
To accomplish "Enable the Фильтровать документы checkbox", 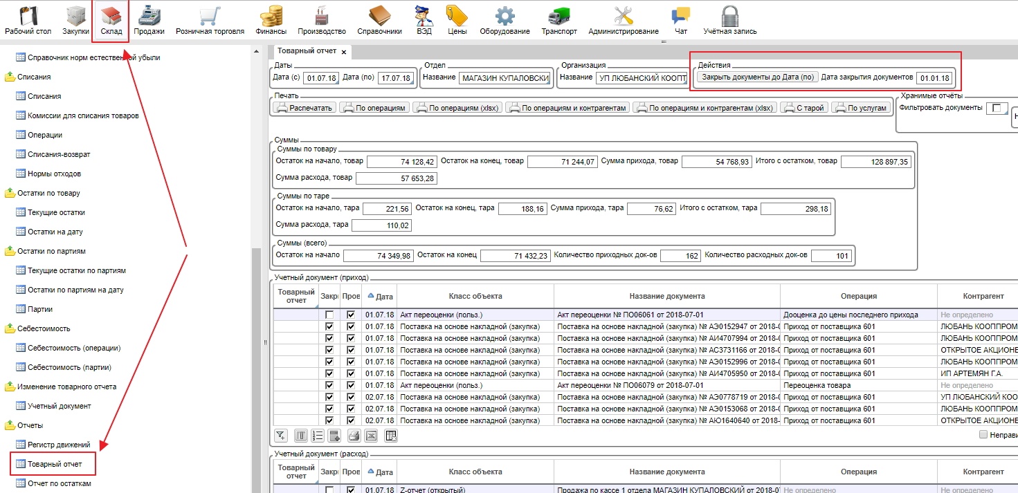I will click(997, 108).
